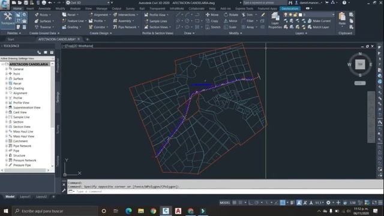Image resolution: width=384 pixels, height=216 pixels.
Task: Open the Pipe Network tool
Action: pyautogui.click(x=126, y=27)
